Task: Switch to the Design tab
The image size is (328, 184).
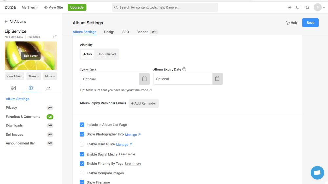Action: coord(109,32)
